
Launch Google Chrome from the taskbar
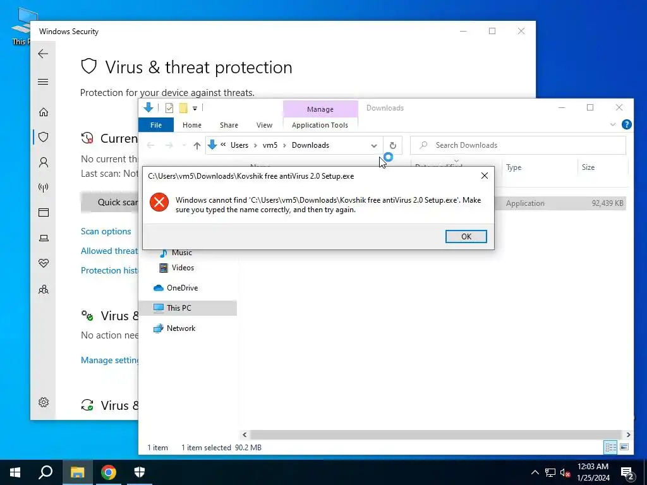(x=109, y=472)
